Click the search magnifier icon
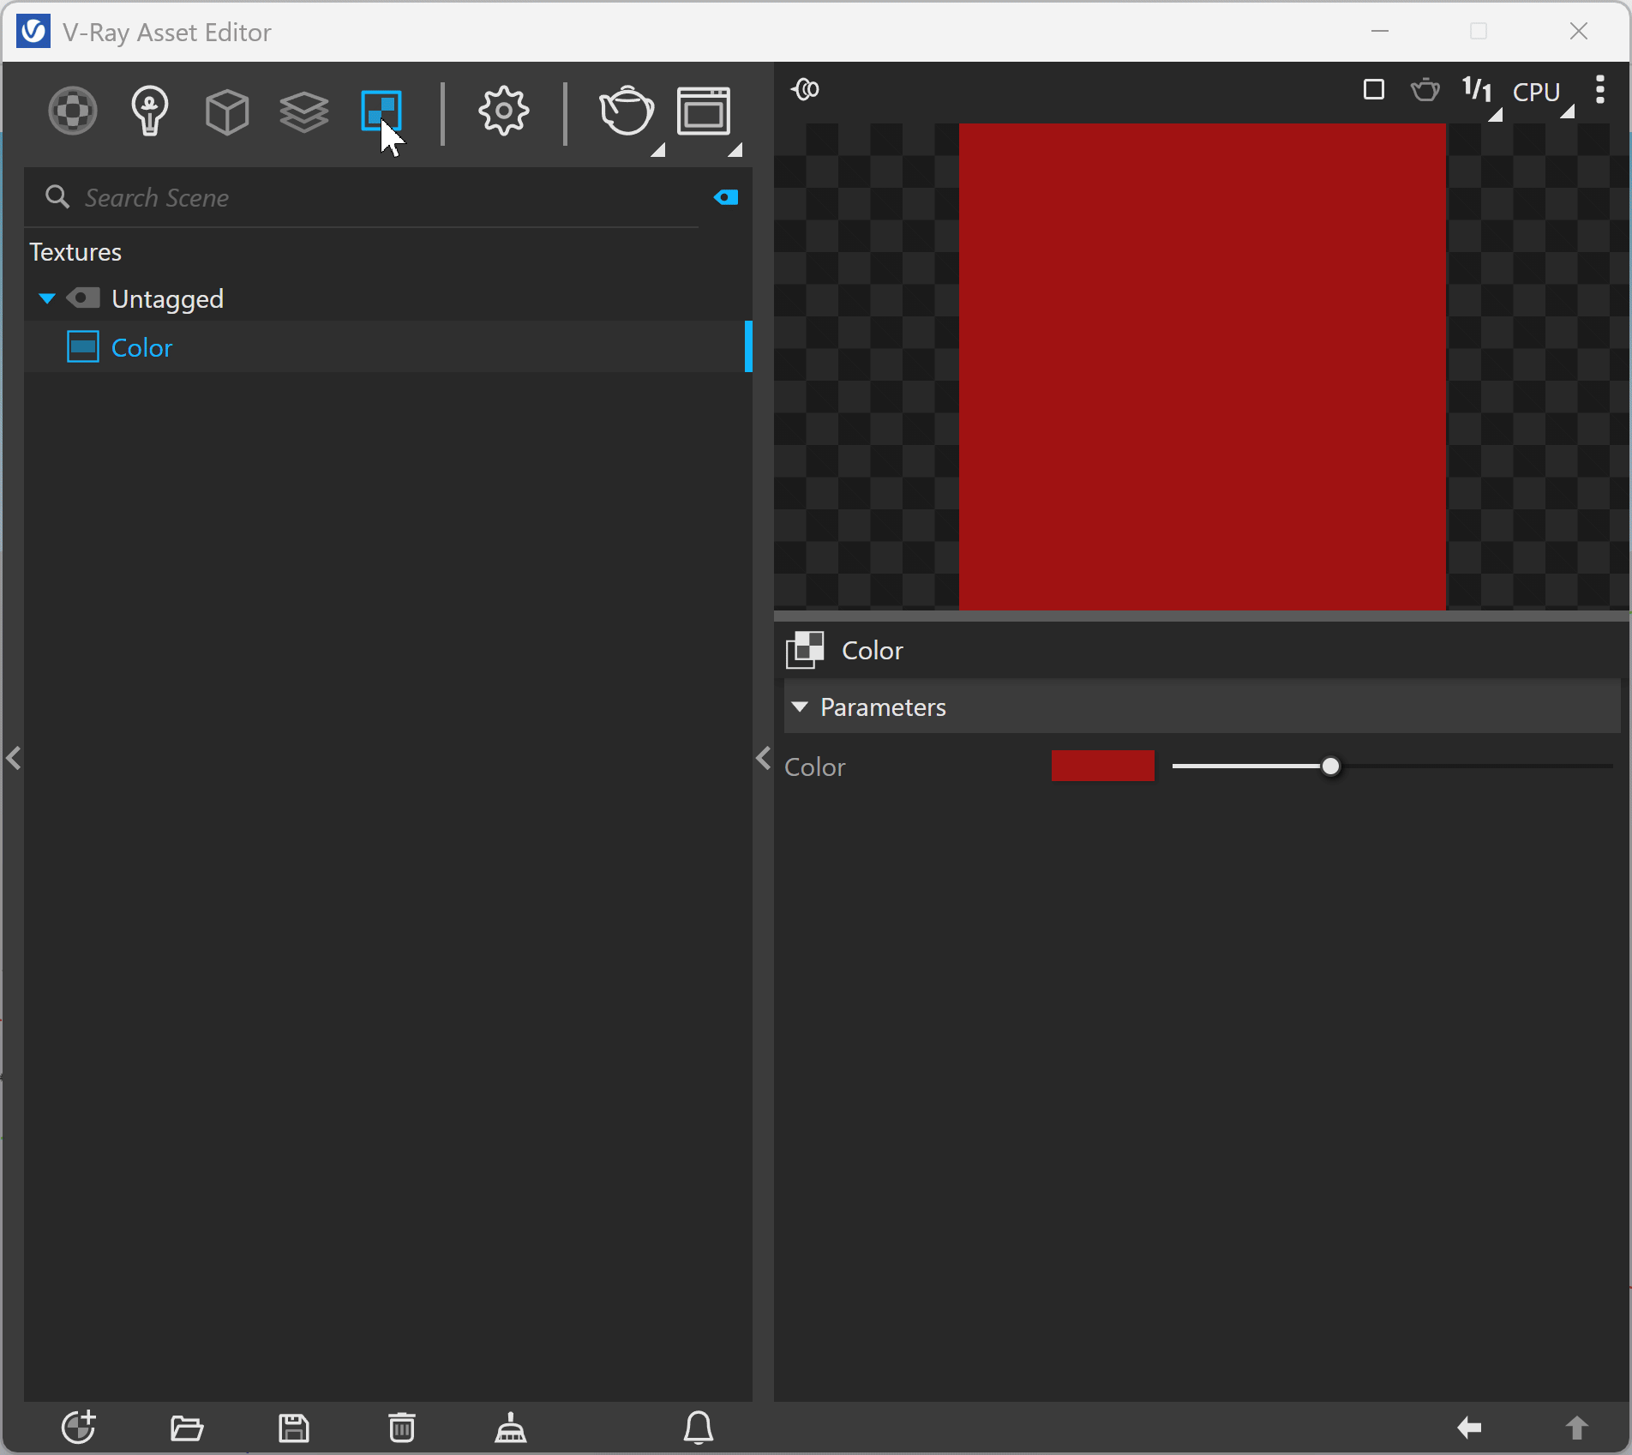Viewport: 1632px width, 1455px height. [x=57, y=197]
